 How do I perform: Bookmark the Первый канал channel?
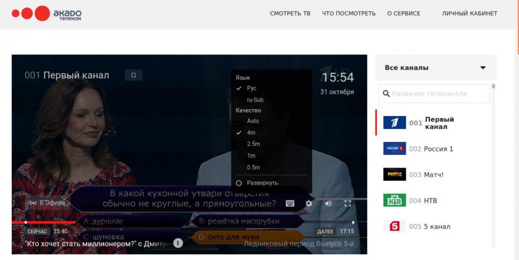(134, 75)
